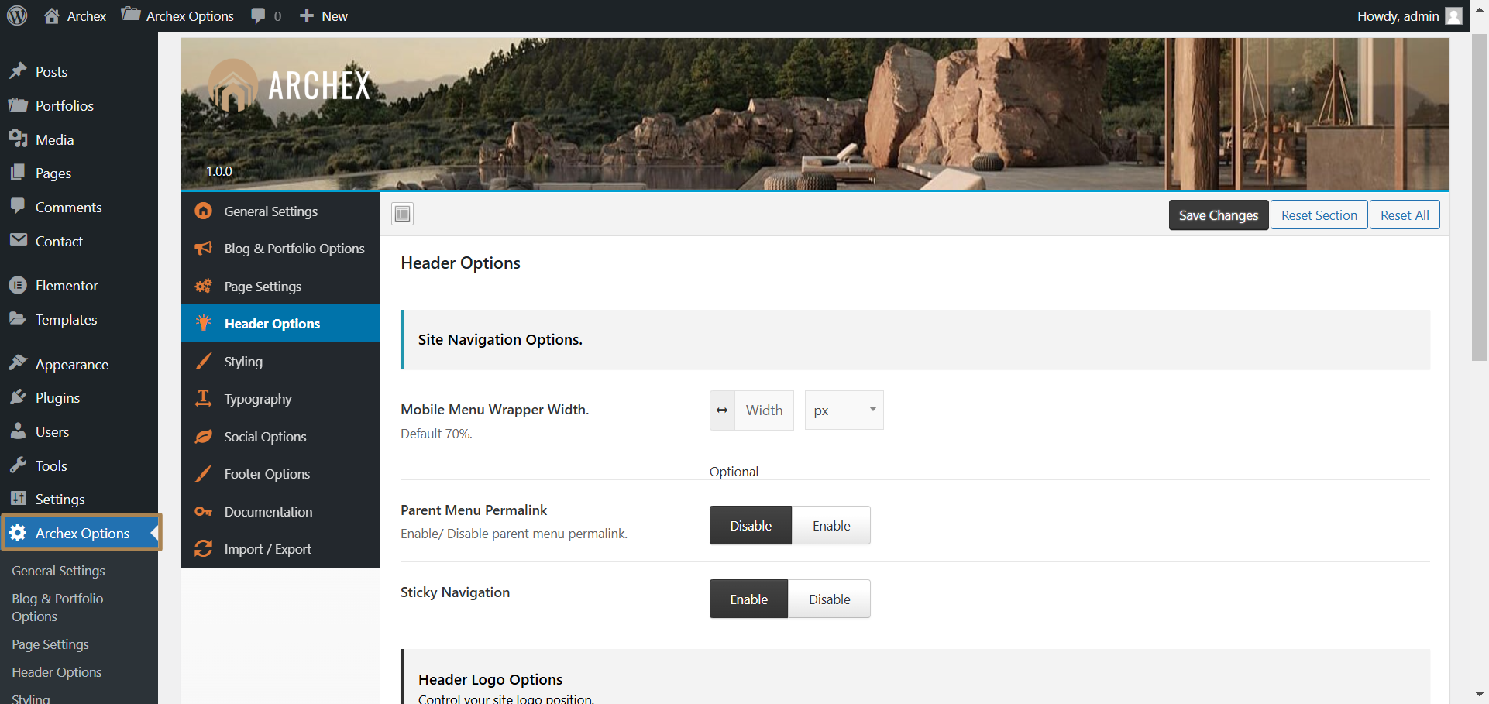The width and height of the screenshot is (1489, 704).
Task: Click the Archex Options gear icon
Action: 18,533
